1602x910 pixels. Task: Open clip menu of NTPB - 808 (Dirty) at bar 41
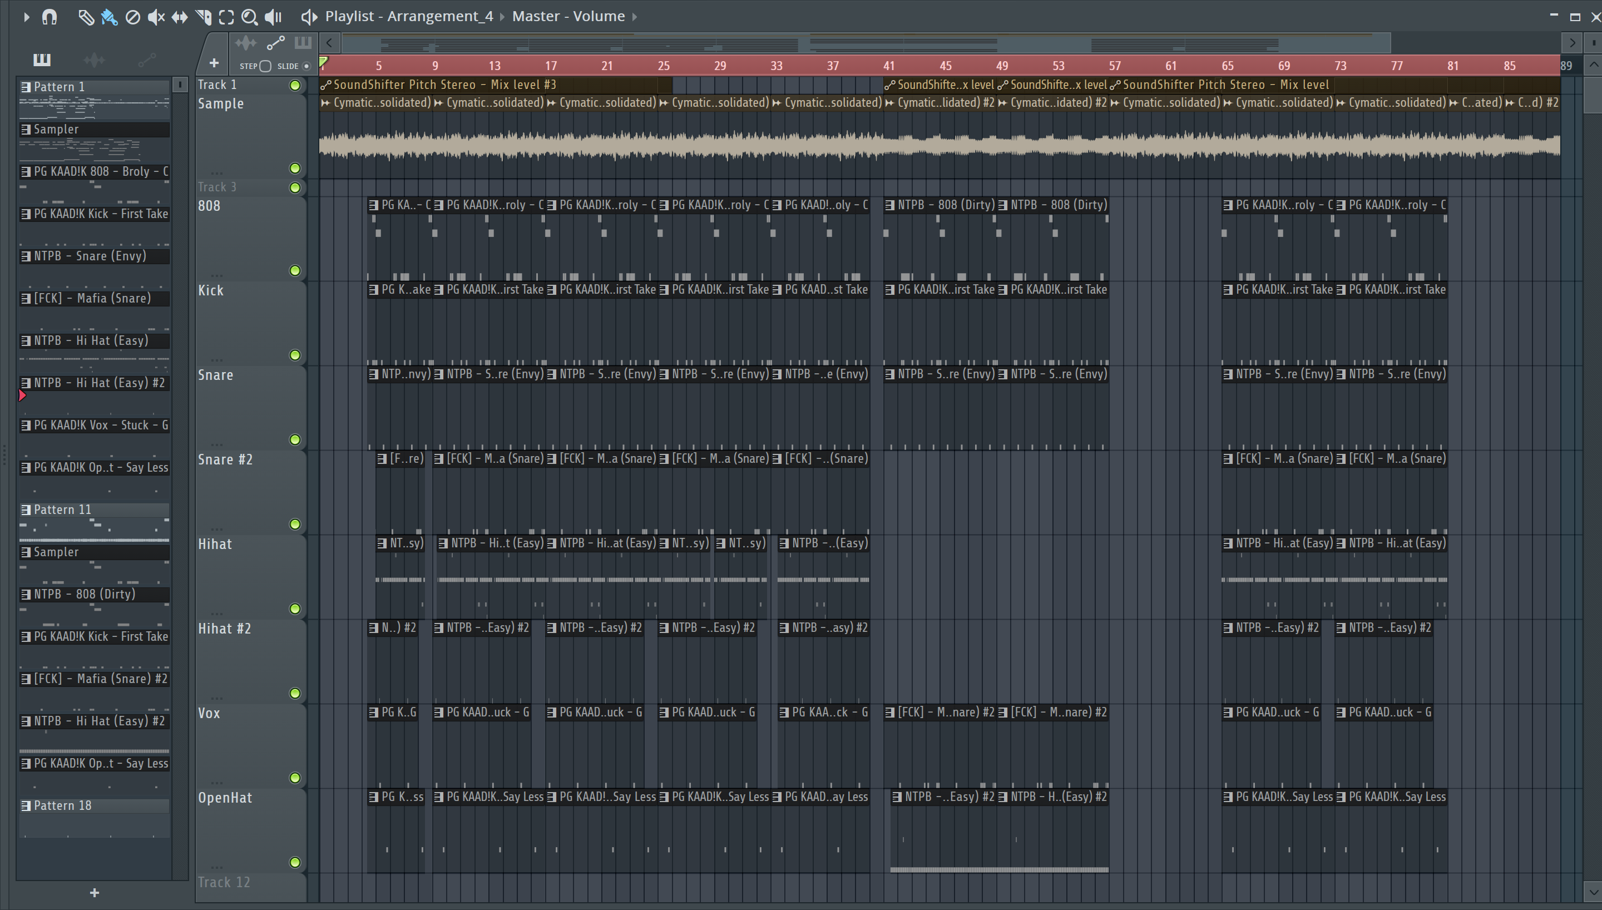(x=890, y=205)
